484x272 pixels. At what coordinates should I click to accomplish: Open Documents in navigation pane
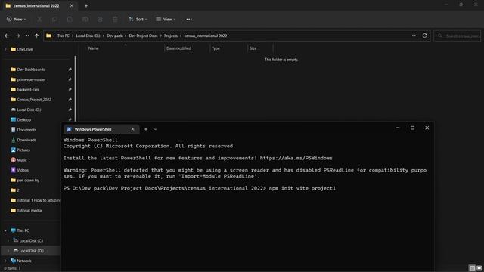click(26, 130)
